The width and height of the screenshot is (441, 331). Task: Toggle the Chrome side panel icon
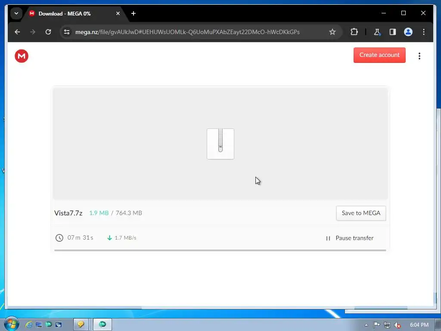393,32
